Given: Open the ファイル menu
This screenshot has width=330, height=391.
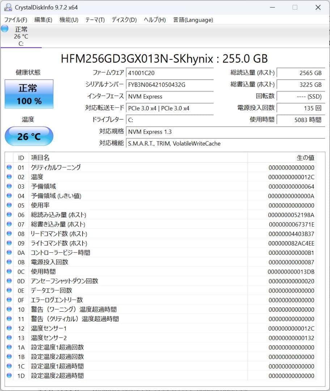Looking at the screenshot, I should [x=15, y=20].
